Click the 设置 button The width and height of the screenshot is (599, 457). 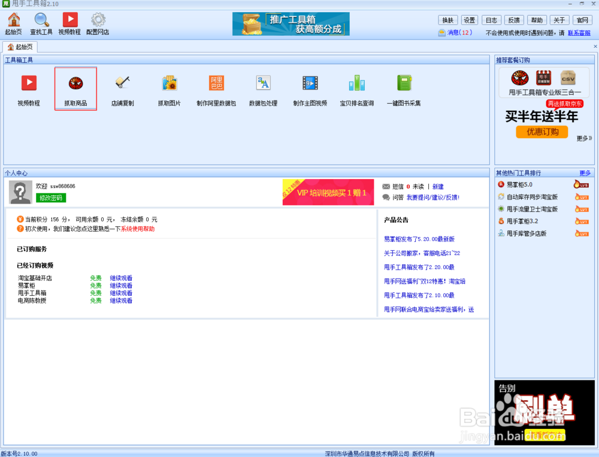pos(470,20)
